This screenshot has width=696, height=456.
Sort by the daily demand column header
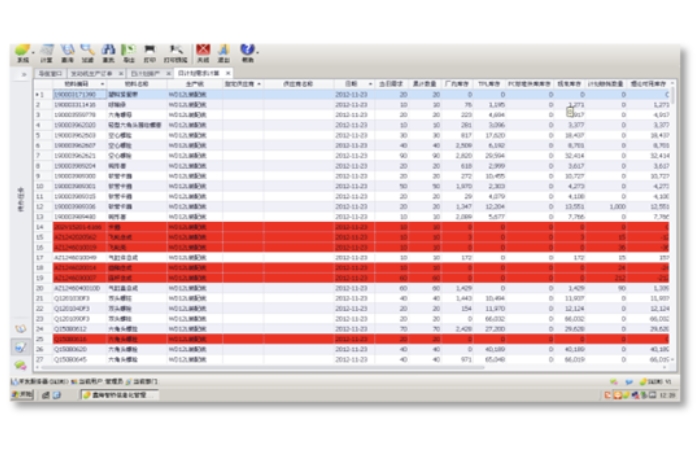click(391, 84)
